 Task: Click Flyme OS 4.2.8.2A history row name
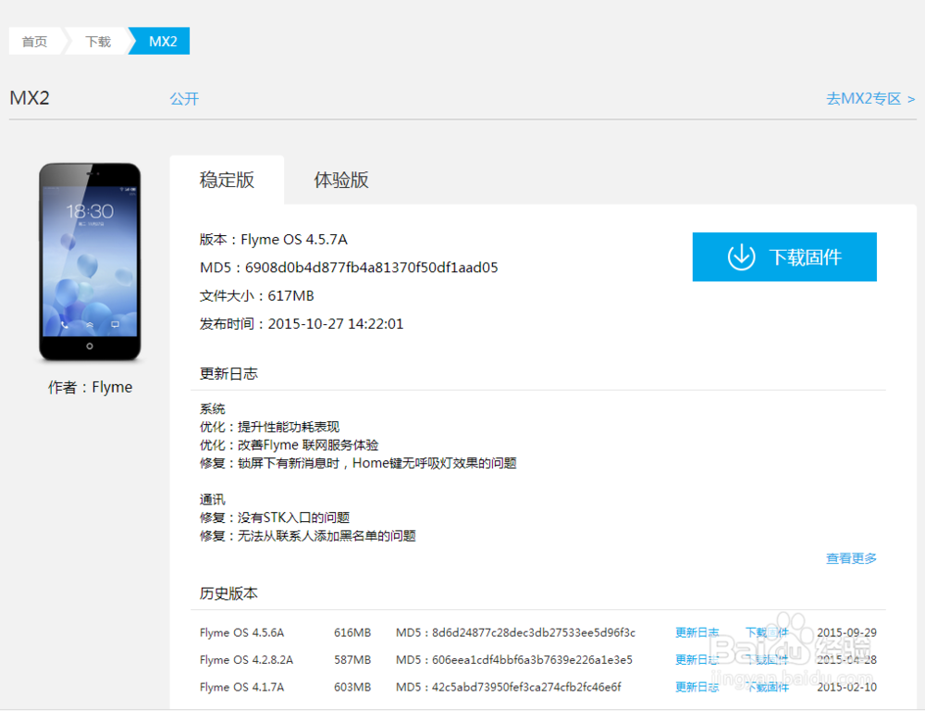click(x=246, y=660)
